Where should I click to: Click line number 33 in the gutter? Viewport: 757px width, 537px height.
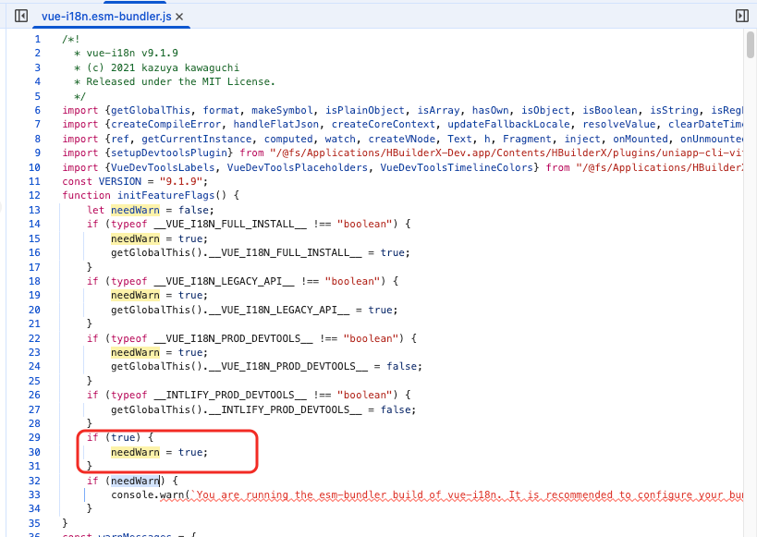click(x=35, y=494)
